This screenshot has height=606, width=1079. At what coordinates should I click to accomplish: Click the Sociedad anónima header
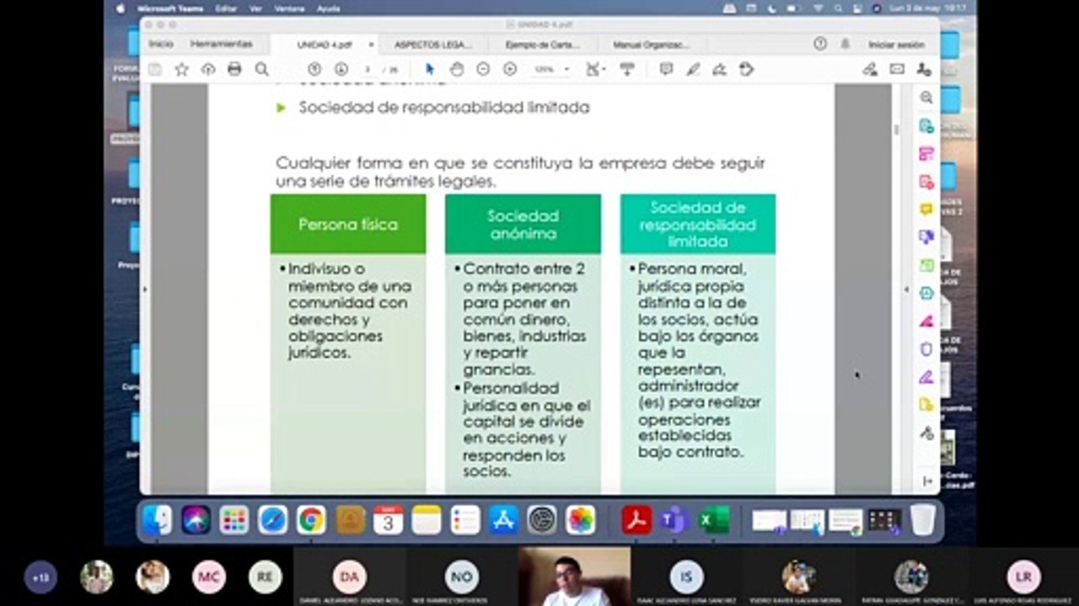pos(523,224)
